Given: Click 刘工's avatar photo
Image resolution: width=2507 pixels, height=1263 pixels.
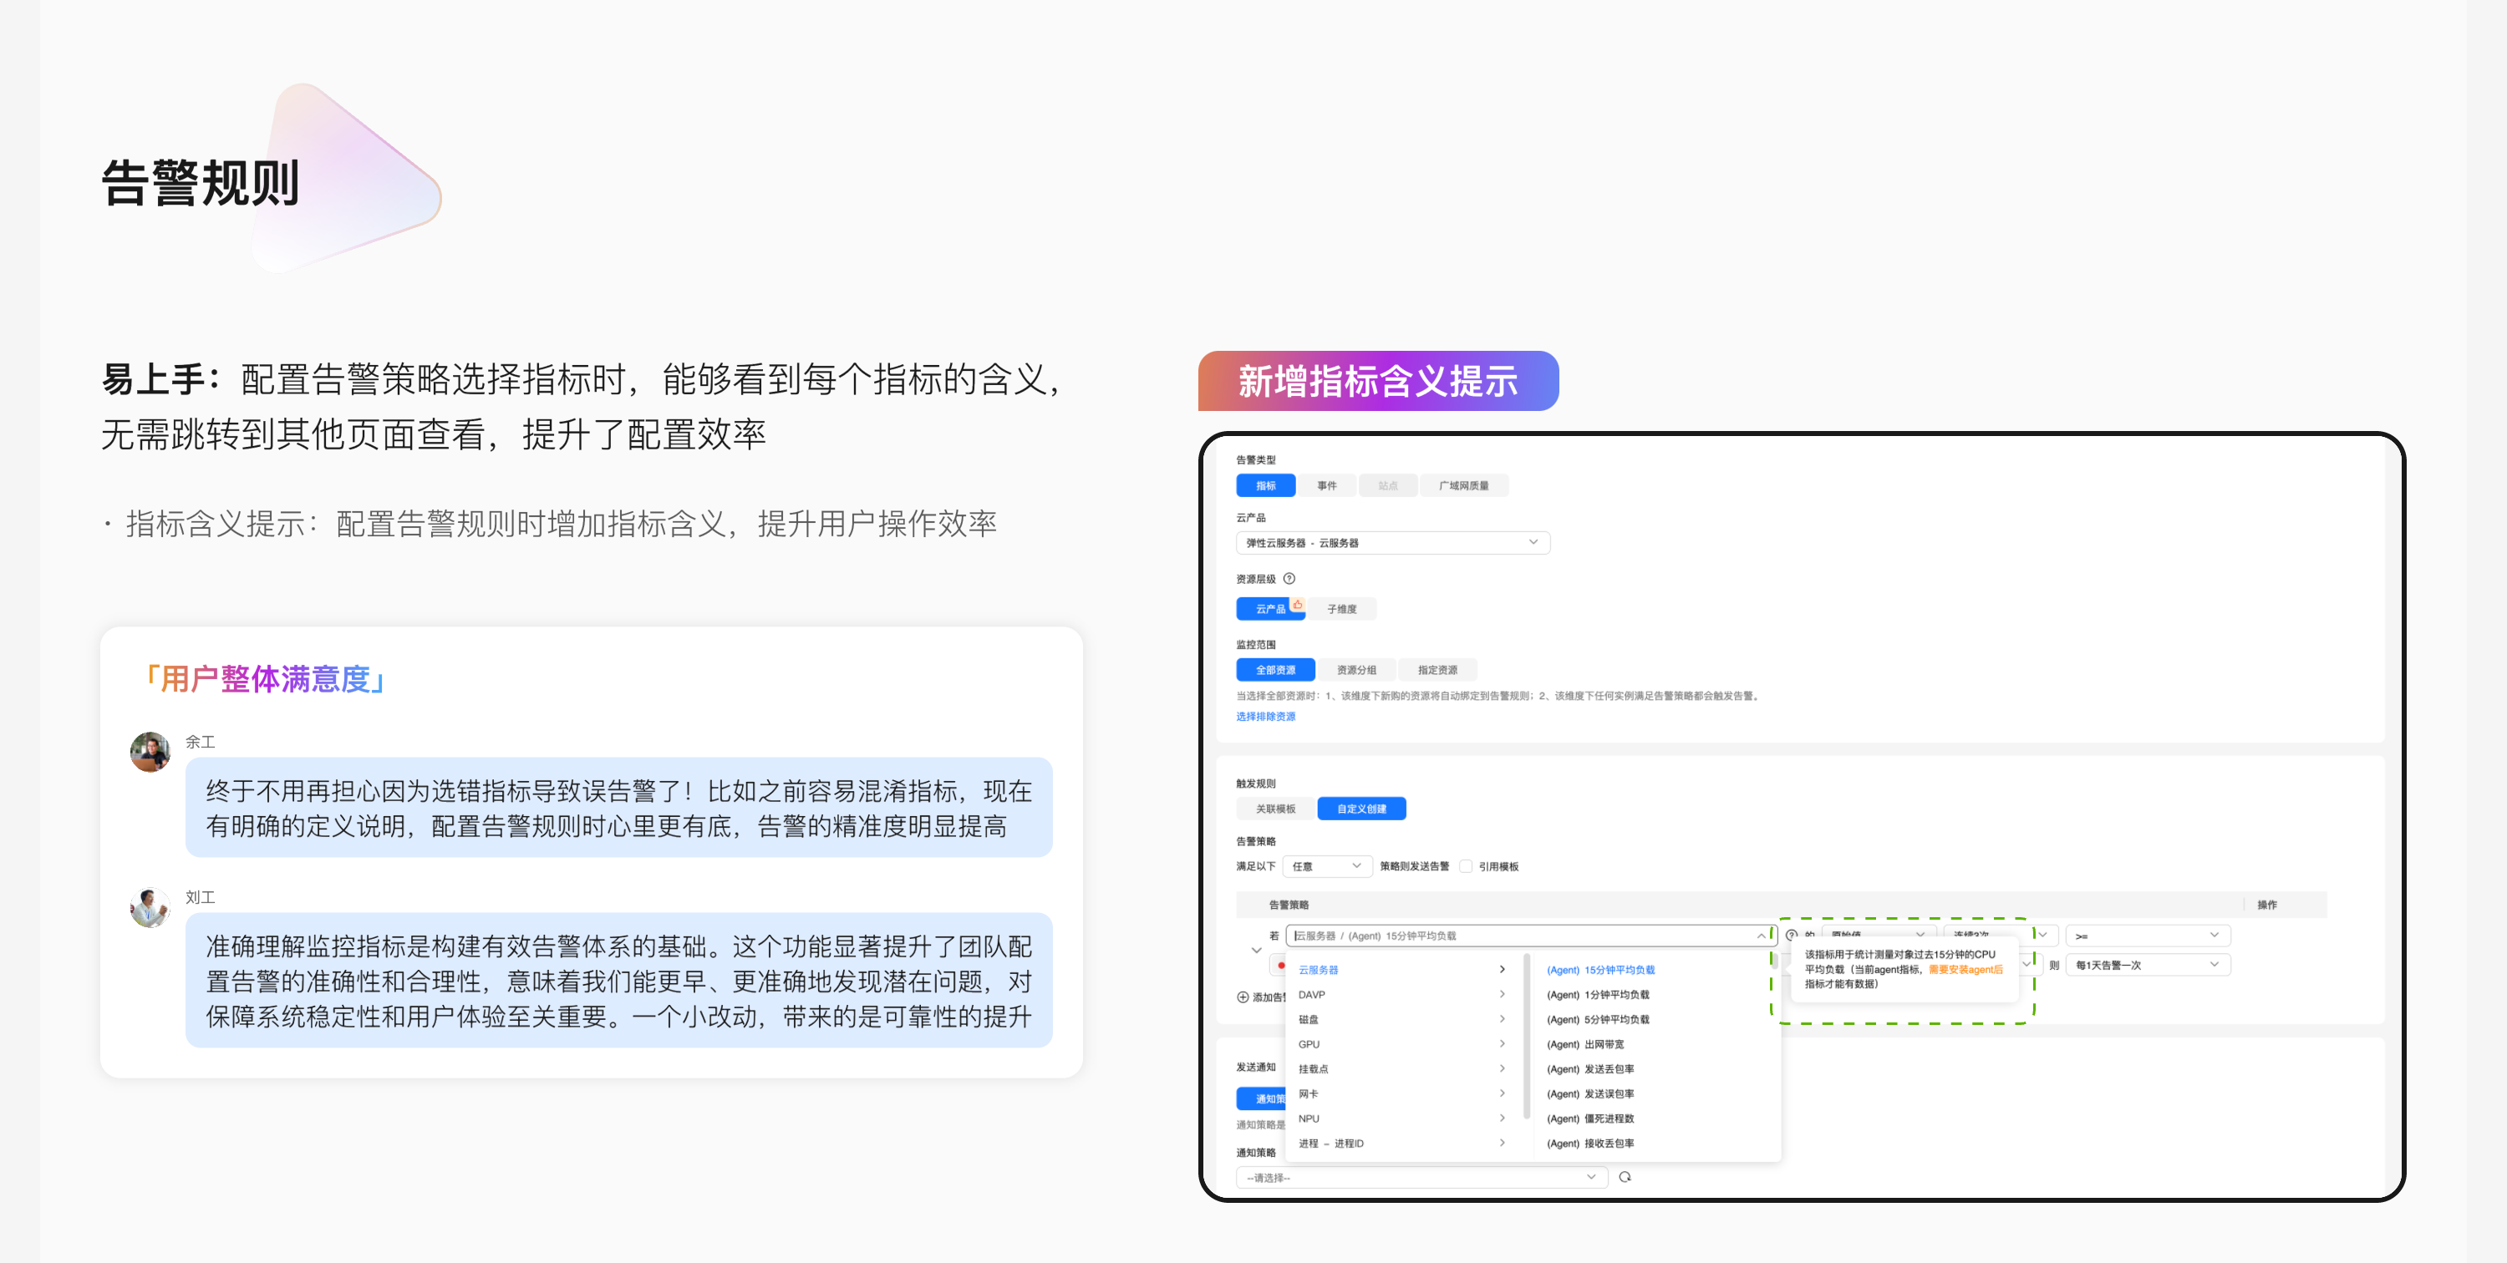Looking at the screenshot, I should (x=151, y=908).
